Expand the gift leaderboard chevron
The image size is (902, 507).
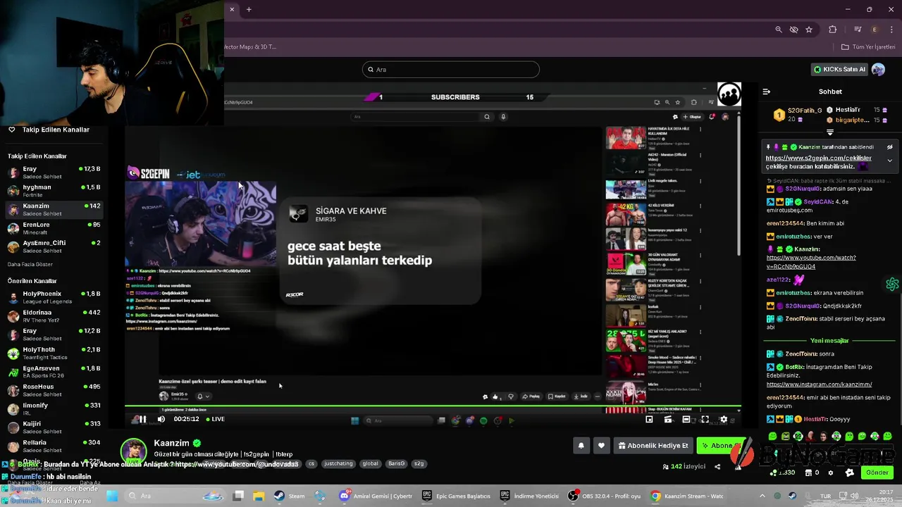click(830, 132)
